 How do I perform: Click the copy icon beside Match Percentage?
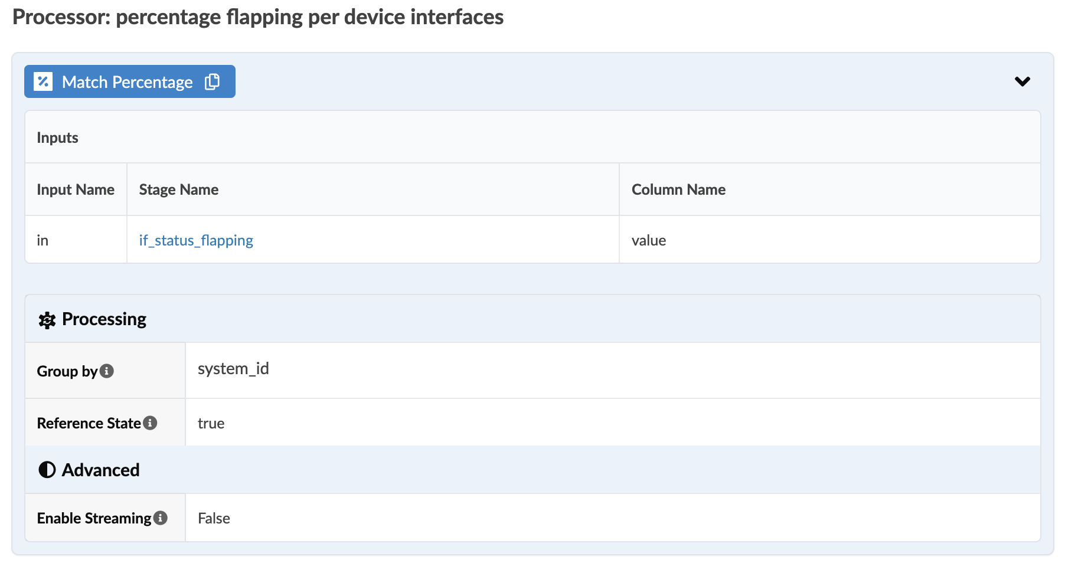(212, 81)
